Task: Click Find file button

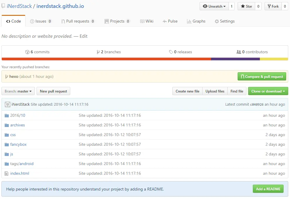Action: (x=237, y=91)
